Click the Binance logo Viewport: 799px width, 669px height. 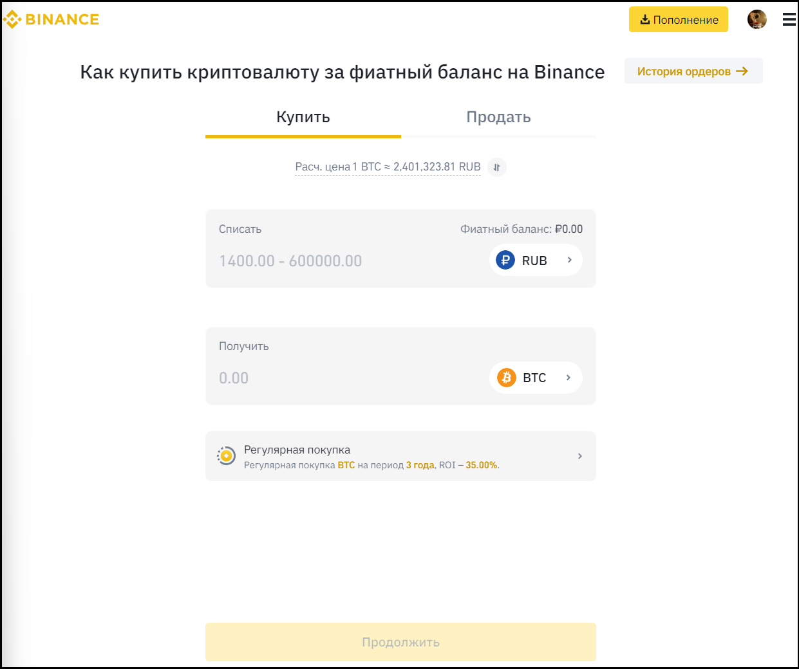[51, 19]
